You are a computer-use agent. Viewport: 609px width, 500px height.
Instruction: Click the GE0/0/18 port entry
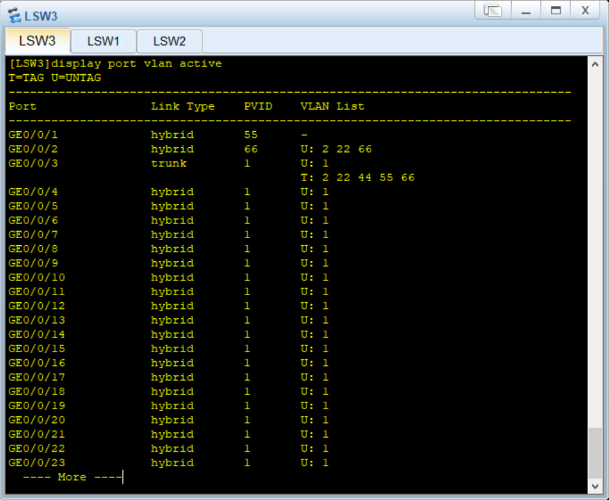click(x=36, y=392)
